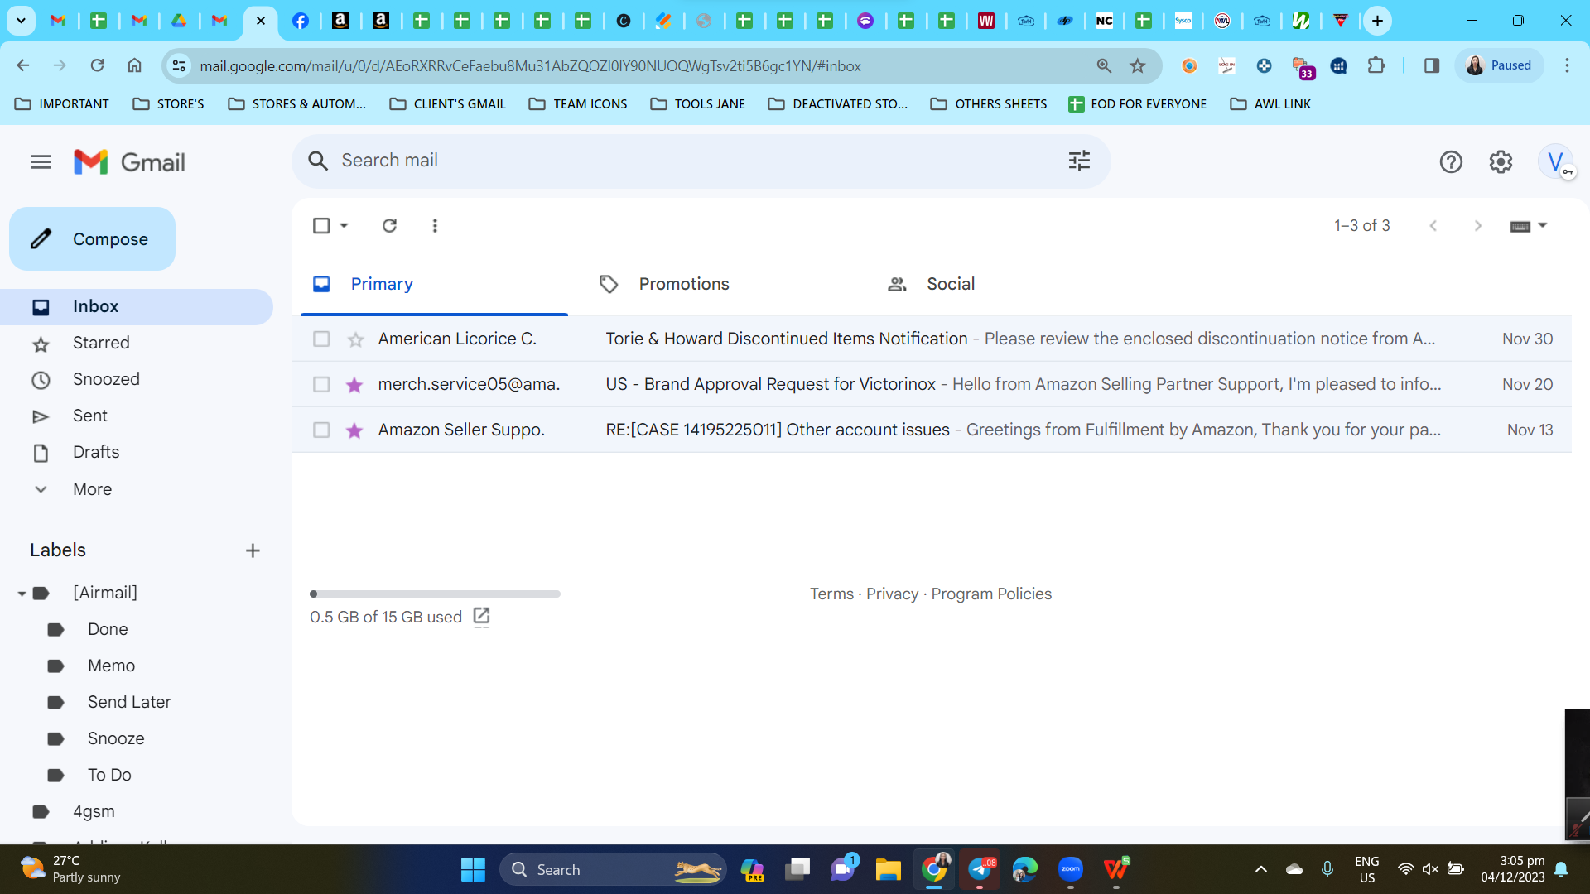Open the select dropdown arrow

(x=344, y=225)
